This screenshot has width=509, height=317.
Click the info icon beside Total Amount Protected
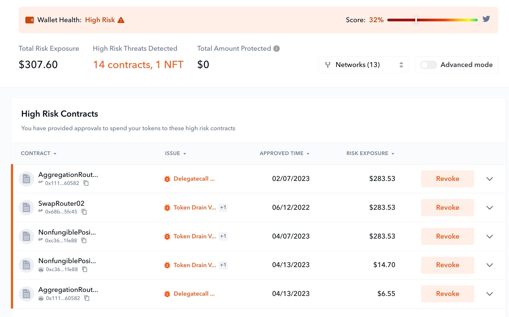click(277, 49)
